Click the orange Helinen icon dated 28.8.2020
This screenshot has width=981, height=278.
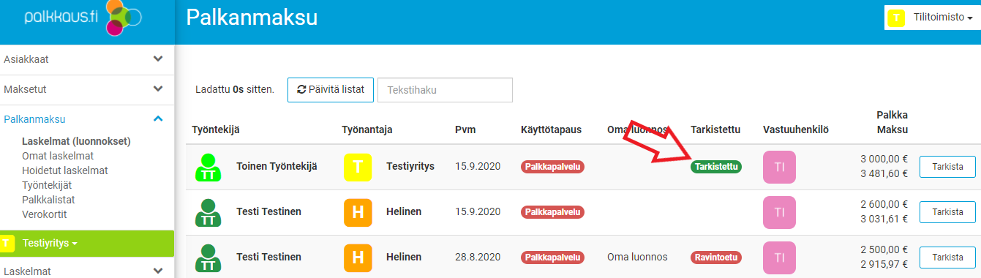coord(358,258)
